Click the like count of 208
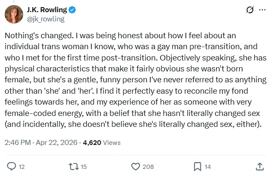Viewport: 274px width, 176px height. pyautogui.click(x=148, y=167)
